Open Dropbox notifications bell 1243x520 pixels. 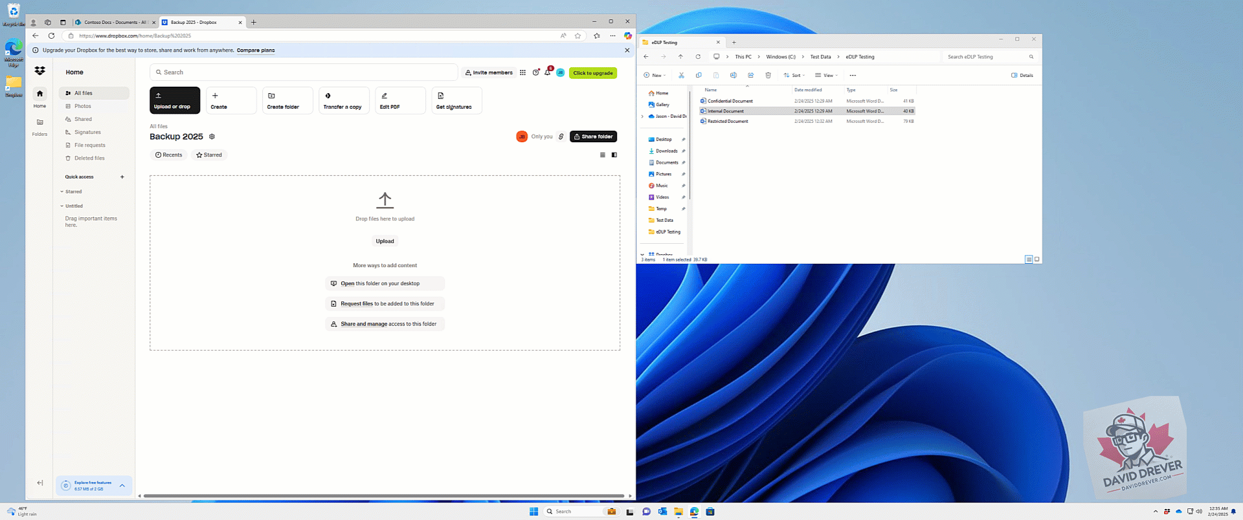(548, 72)
